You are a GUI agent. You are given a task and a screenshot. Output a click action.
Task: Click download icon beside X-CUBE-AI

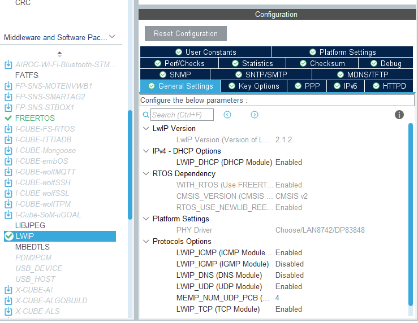pyautogui.click(x=8, y=290)
